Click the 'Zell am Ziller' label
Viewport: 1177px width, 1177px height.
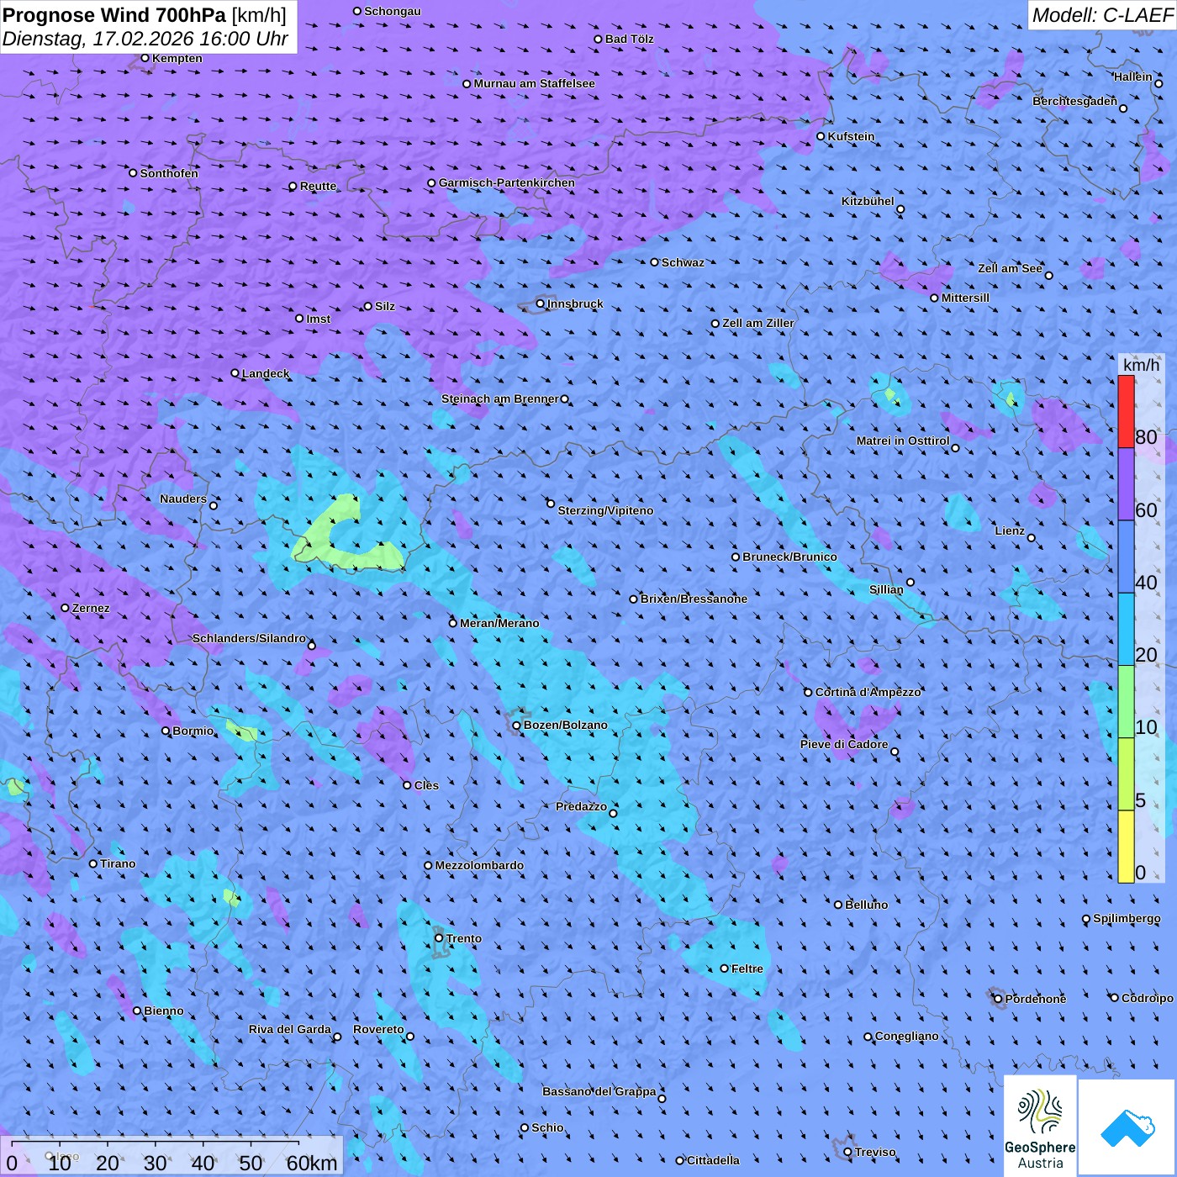(x=758, y=323)
